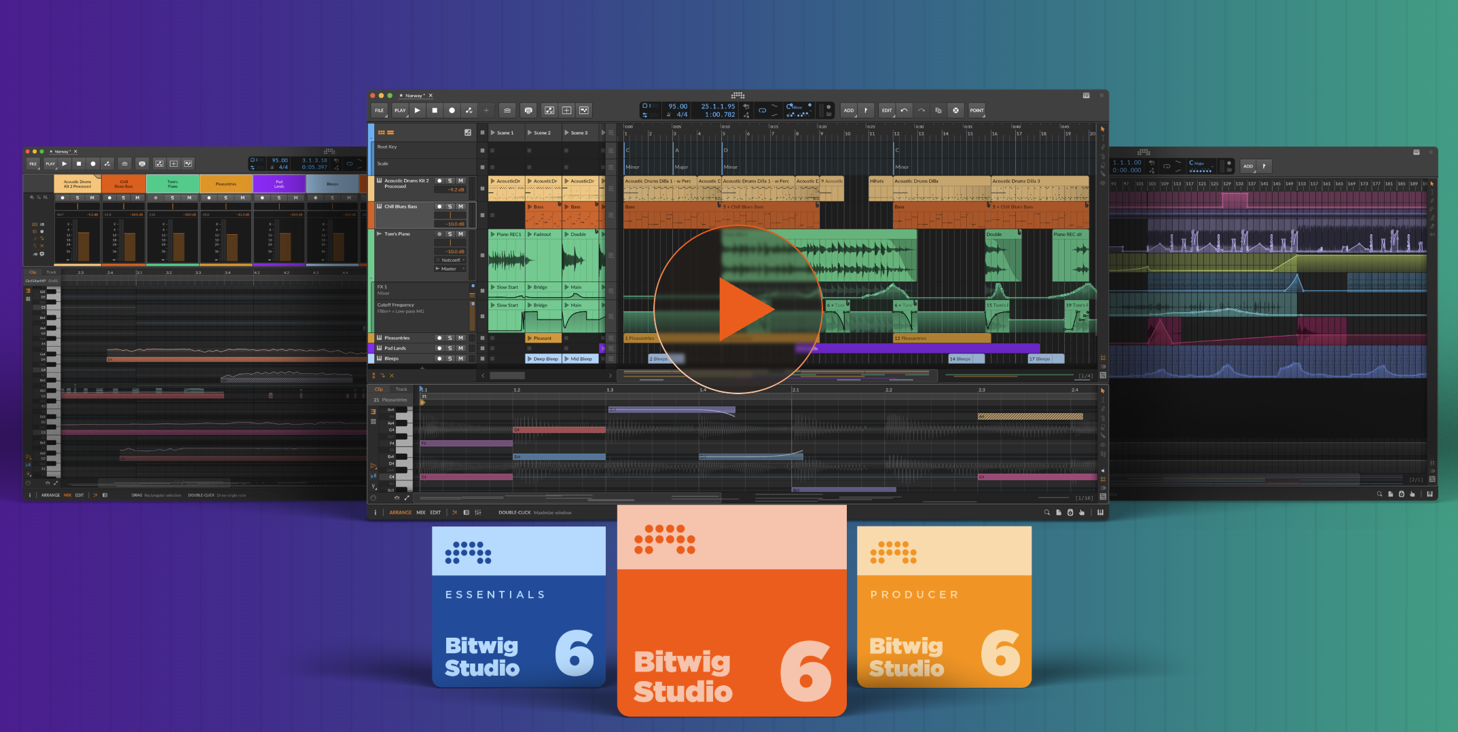The width and height of the screenshot is (1458, 732).
Task: Show the clip launcher panel icon
Action: pos(381,132)
